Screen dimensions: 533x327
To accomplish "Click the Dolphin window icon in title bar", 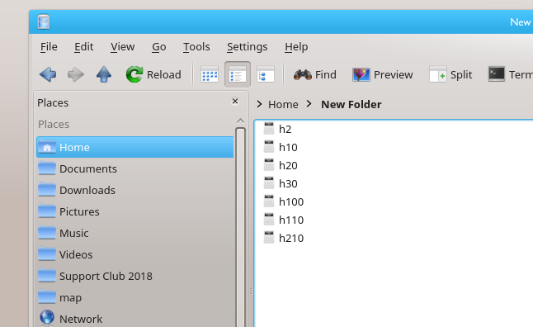I will coord(44,22).
